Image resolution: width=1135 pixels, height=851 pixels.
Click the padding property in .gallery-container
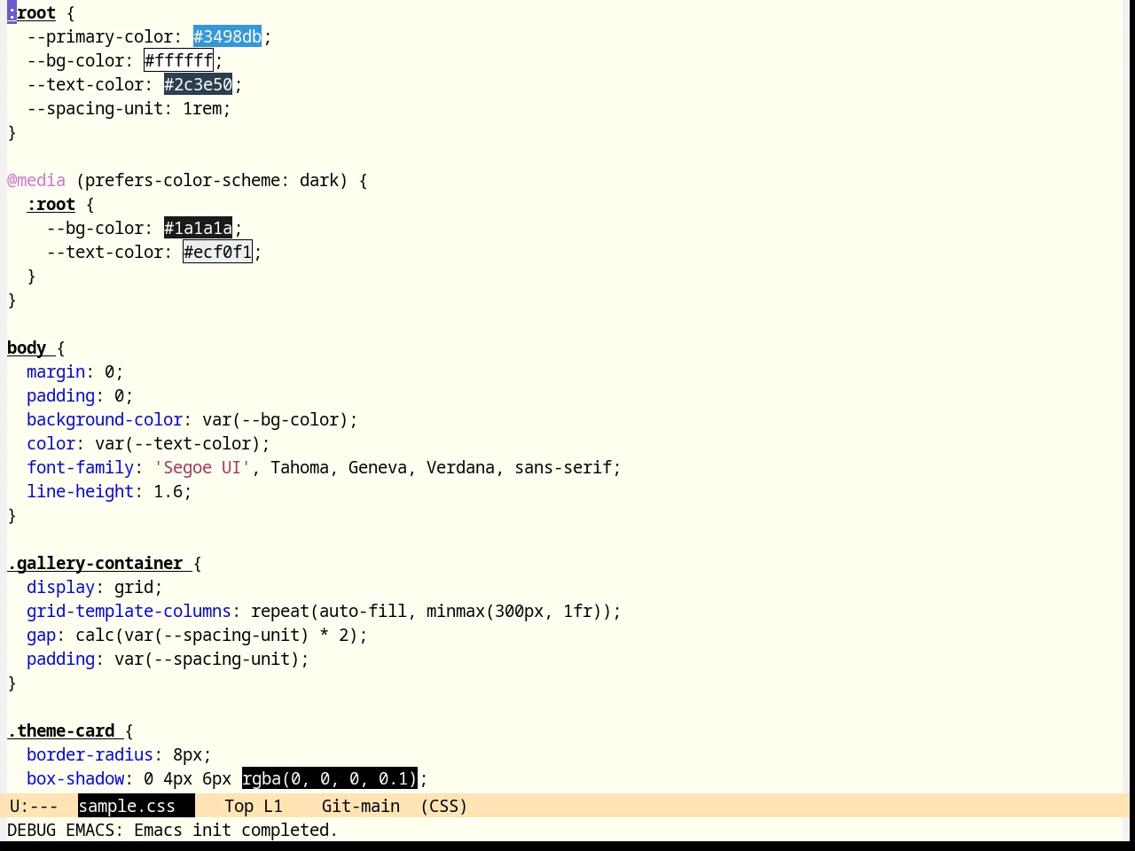click(60, 659)
